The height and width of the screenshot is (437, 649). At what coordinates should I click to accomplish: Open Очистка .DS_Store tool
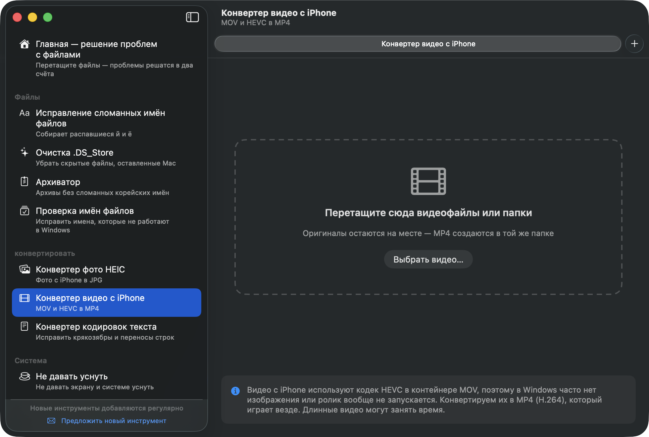(x=107, y=158)
